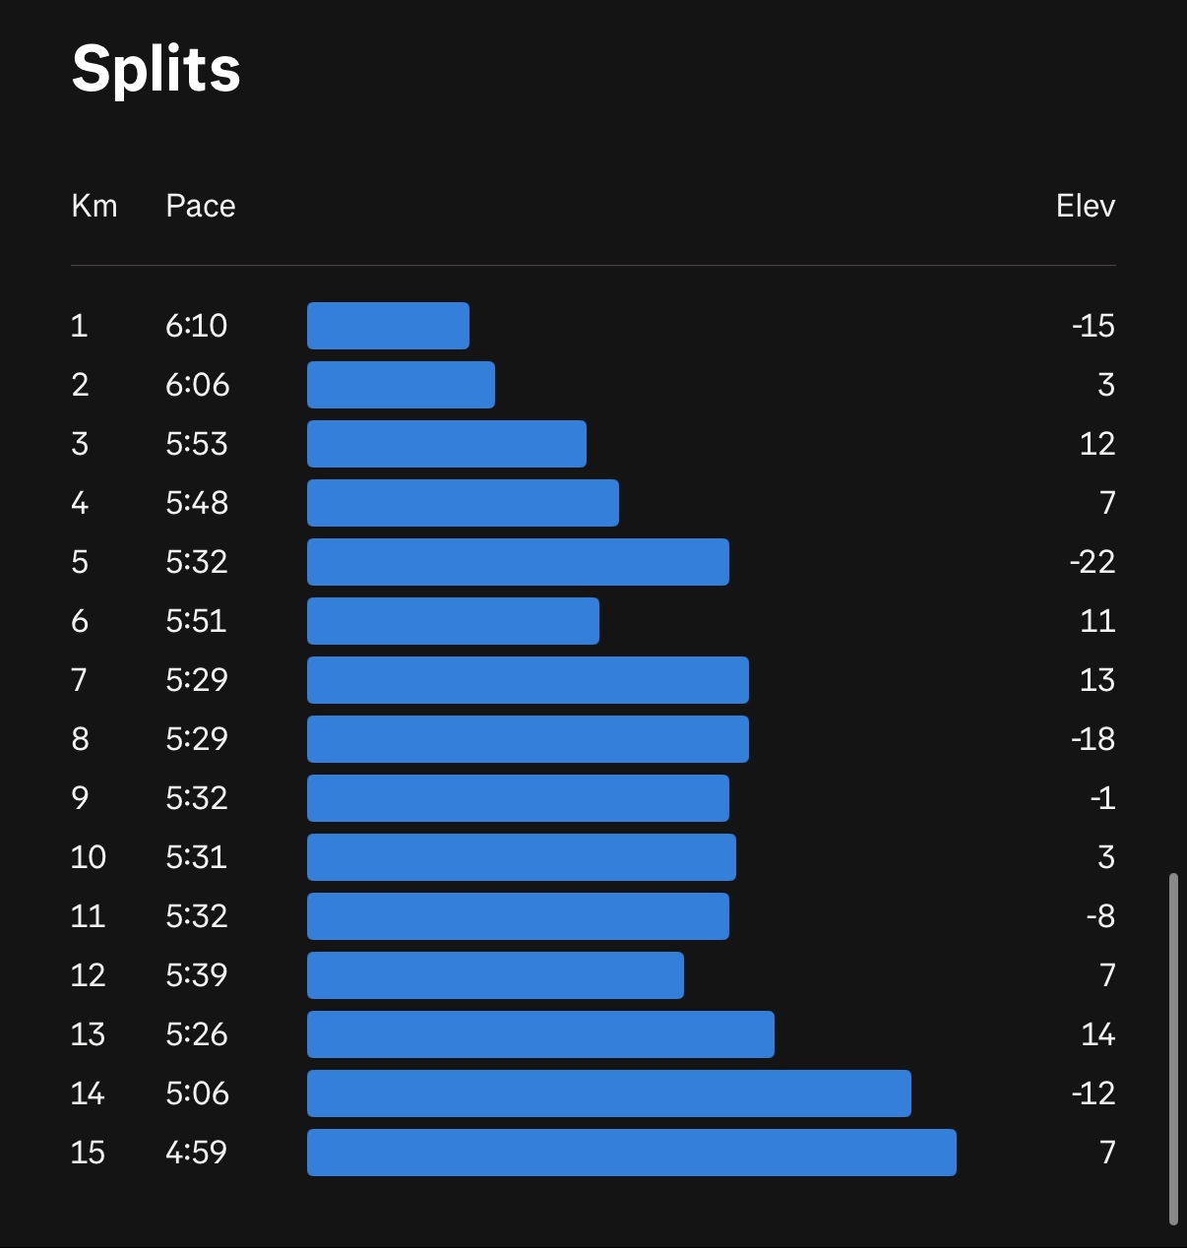The image size is (1187, 1248).
Task: Click the Elev column header
Action: [x=1085, y=206]
